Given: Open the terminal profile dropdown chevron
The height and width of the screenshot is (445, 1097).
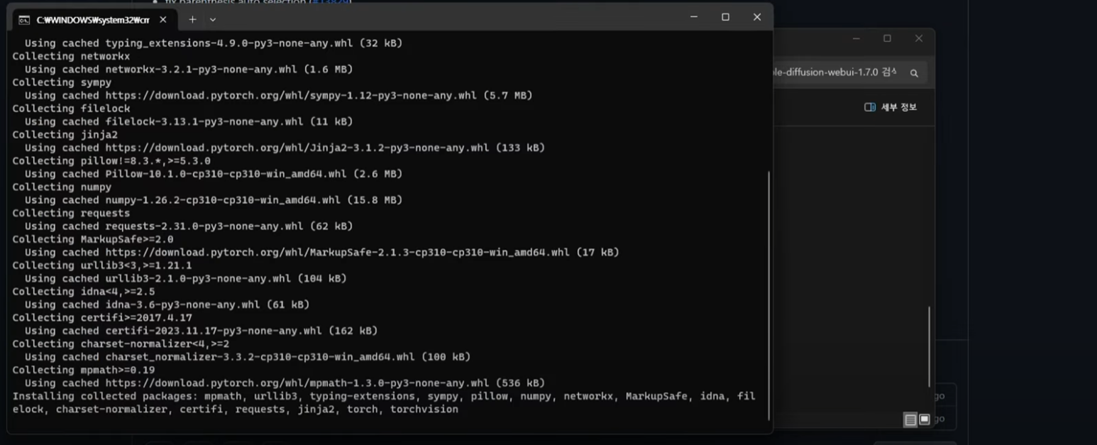Looking at the screenshot, I should [x=212, y=20].
